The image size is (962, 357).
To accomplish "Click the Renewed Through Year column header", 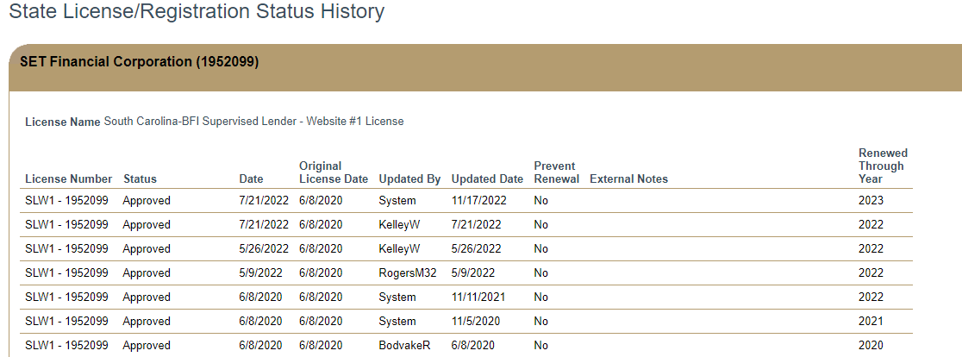I will click(883, 166).
